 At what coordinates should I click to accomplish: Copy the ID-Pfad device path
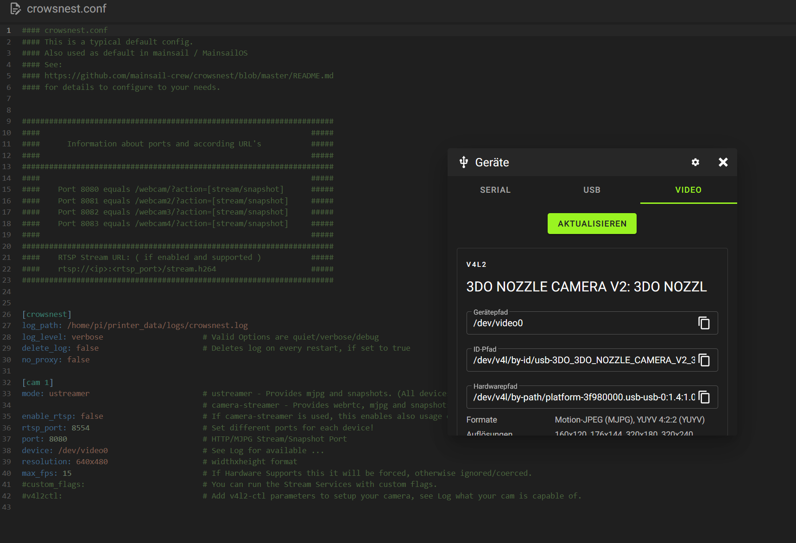pos(704,360)
